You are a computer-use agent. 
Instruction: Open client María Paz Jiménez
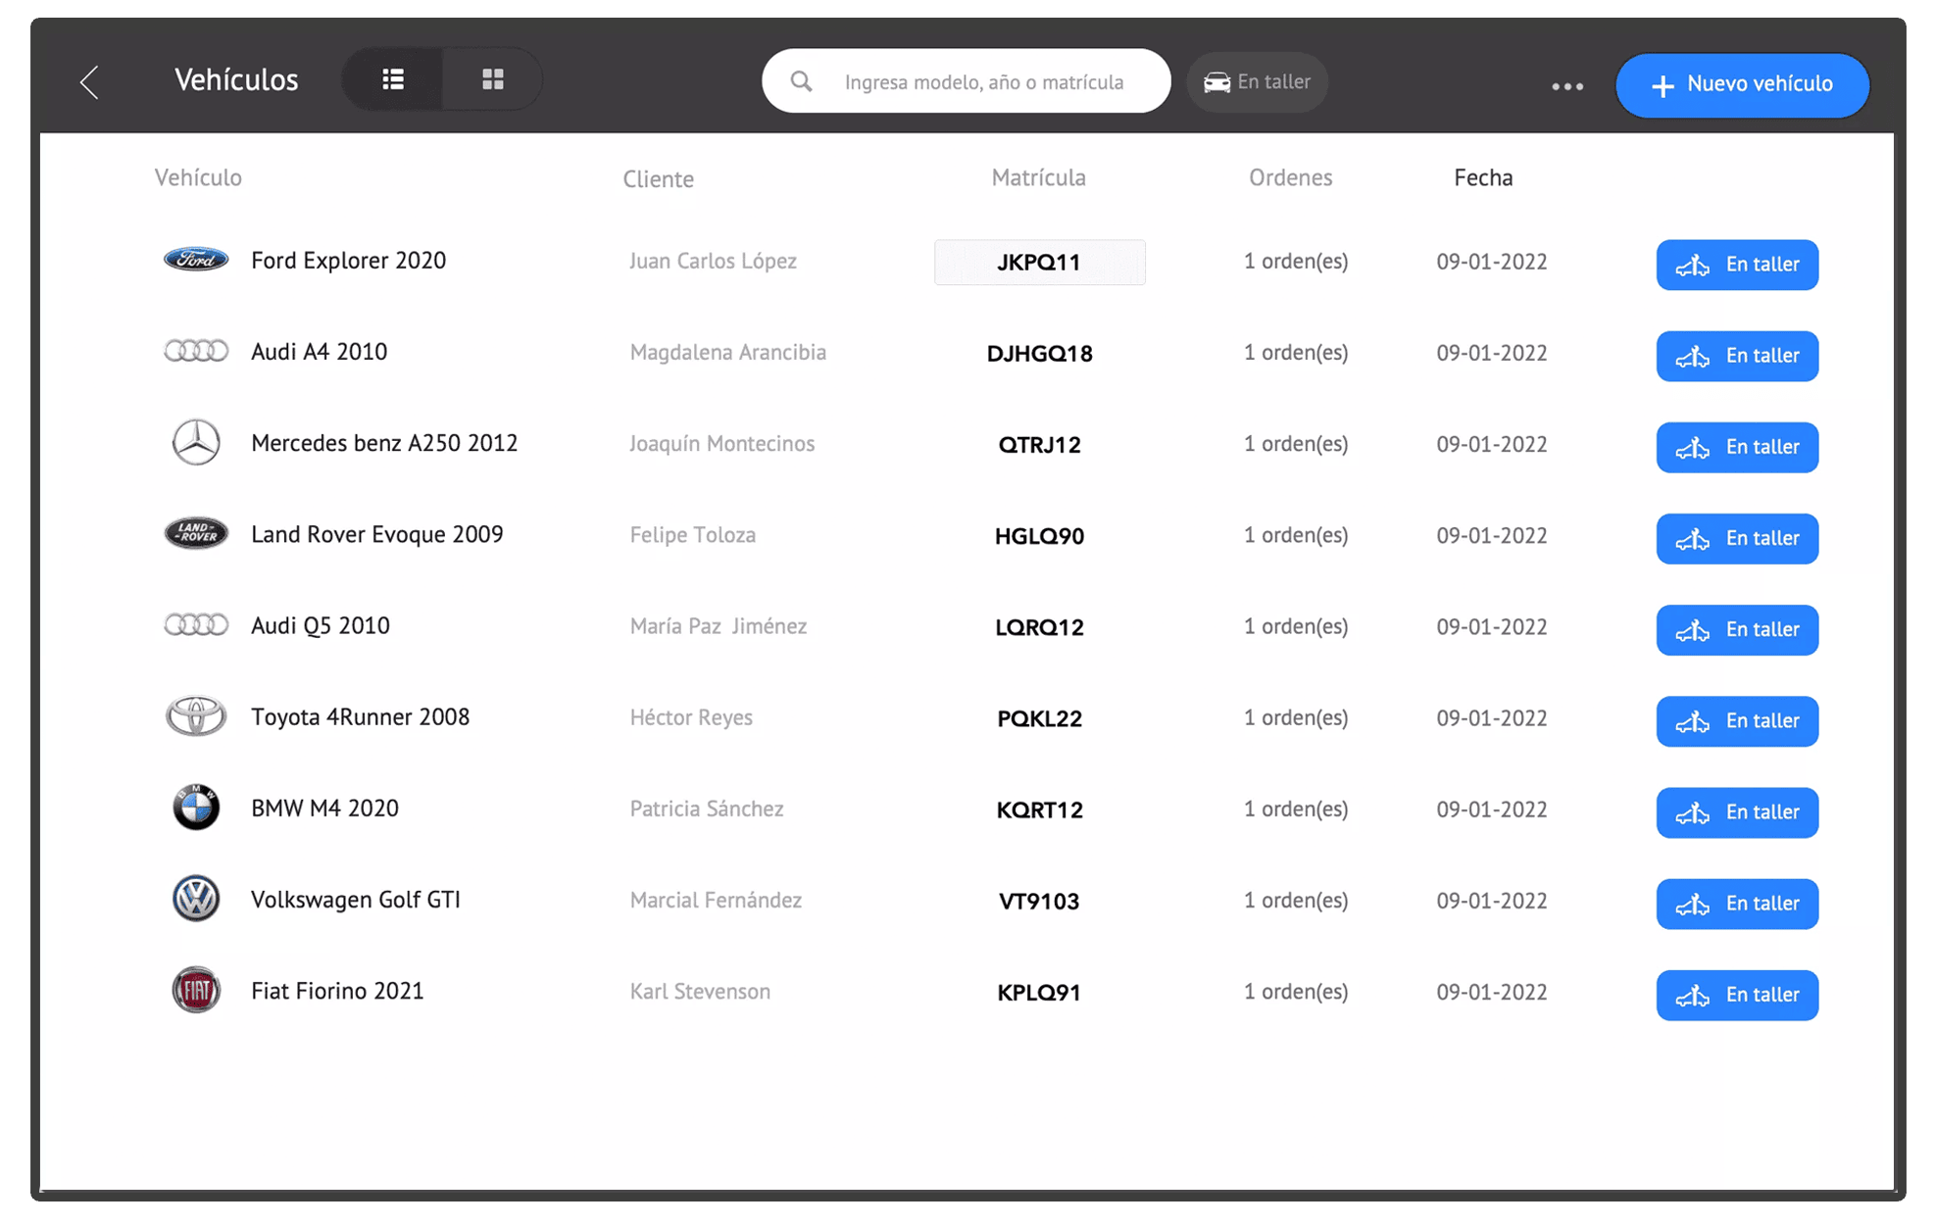pyautogui.click(x=718, y=625)
